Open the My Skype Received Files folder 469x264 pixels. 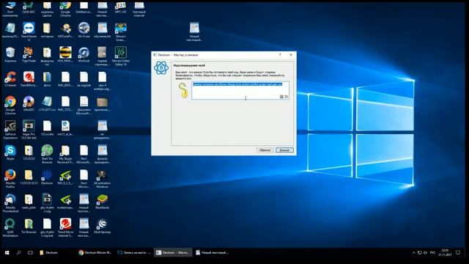[x=65, y=155]
